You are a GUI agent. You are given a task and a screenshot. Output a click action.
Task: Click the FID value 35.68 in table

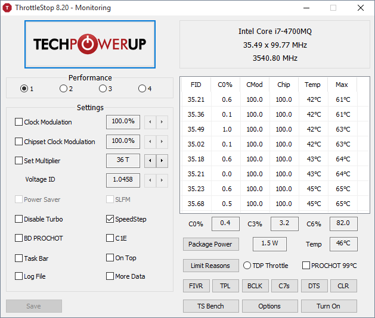pos(196,204)
